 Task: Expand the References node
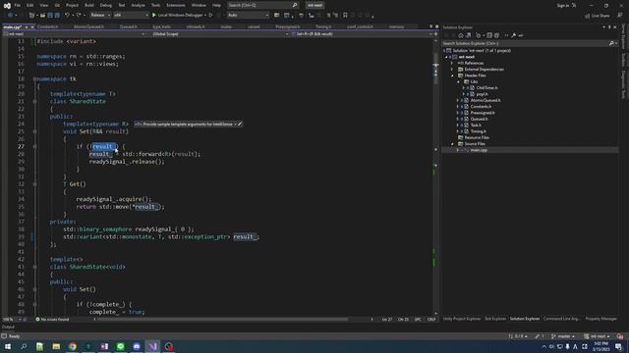point(452,63)
